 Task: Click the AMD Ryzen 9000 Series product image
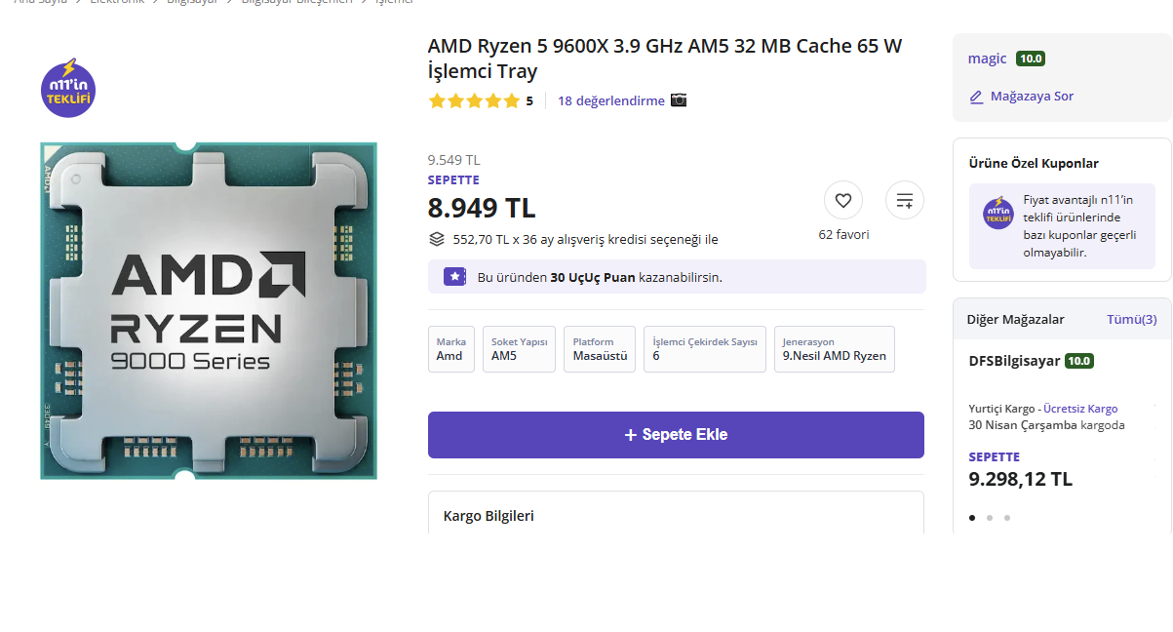[209, 311]
